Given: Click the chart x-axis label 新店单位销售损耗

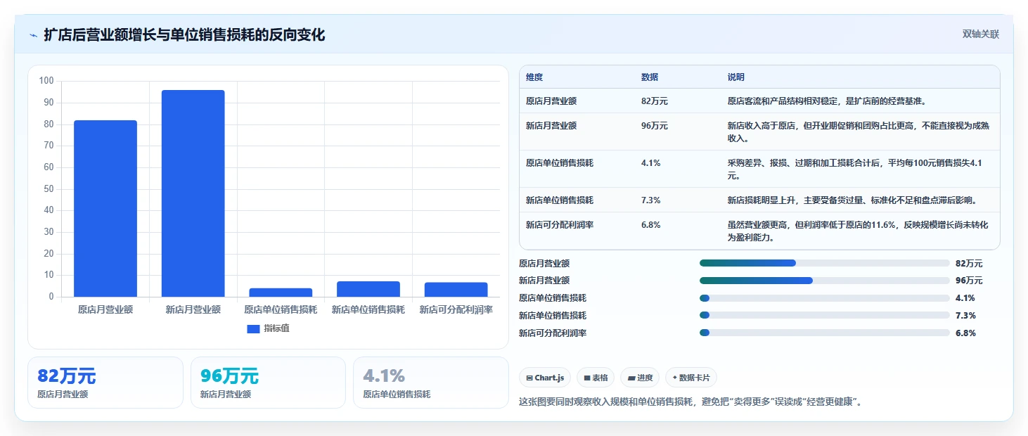Looking at the screenshot, I should [368, 309].
